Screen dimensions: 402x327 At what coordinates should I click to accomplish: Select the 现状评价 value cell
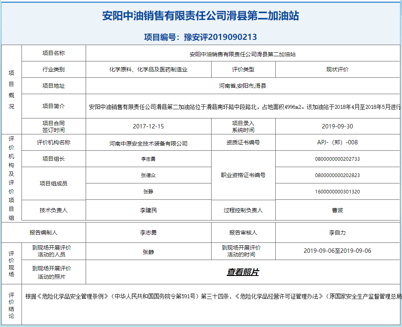pyautogui.click(x=337, y=69)
